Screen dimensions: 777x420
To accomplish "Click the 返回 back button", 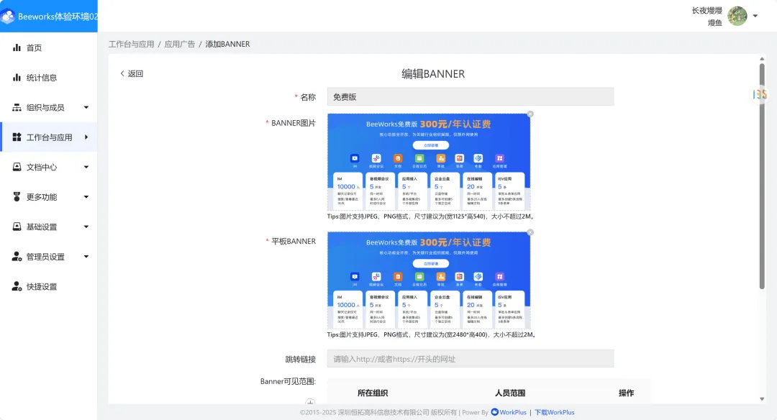I will (x=132, y=73).
